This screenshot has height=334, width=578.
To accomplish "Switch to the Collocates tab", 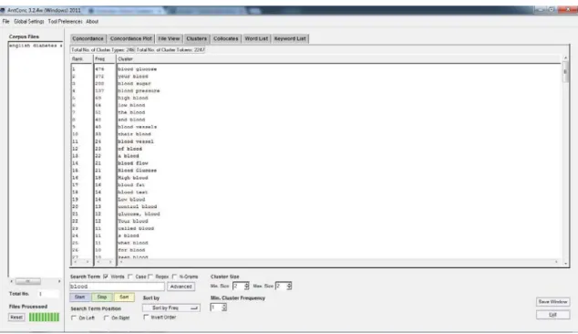I will [226, 38].
